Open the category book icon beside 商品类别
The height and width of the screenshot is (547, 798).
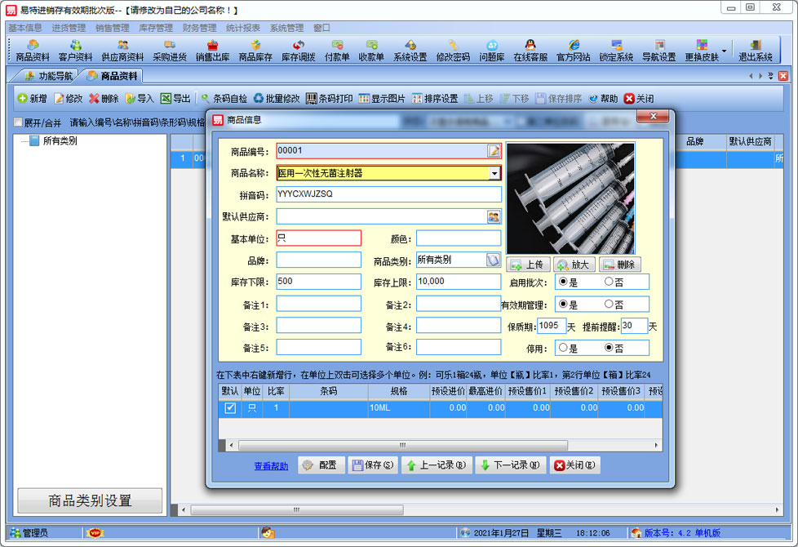click(x=494, y=260)
